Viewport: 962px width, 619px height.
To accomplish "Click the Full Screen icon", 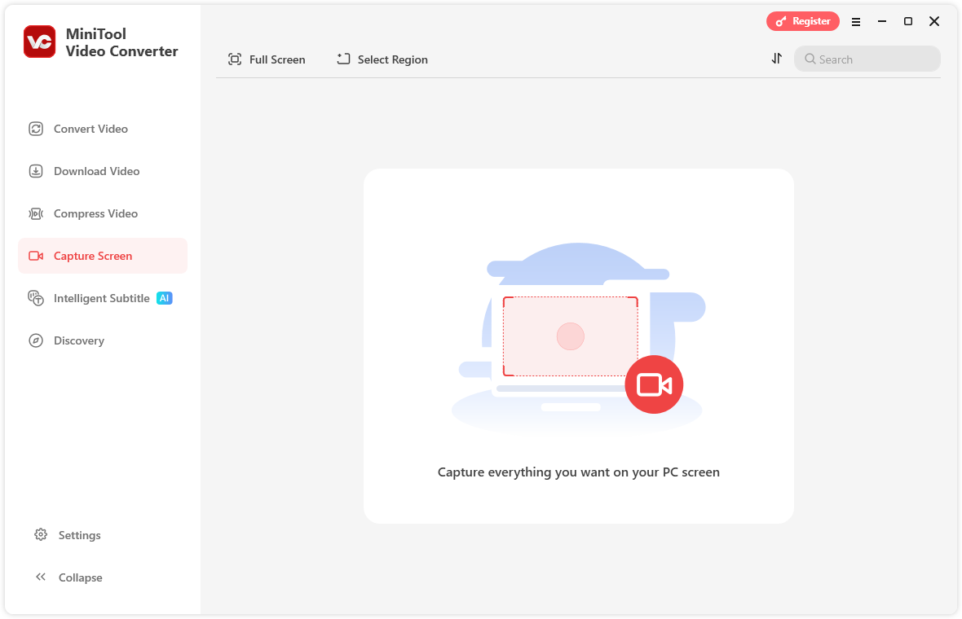I will point(235,59).
